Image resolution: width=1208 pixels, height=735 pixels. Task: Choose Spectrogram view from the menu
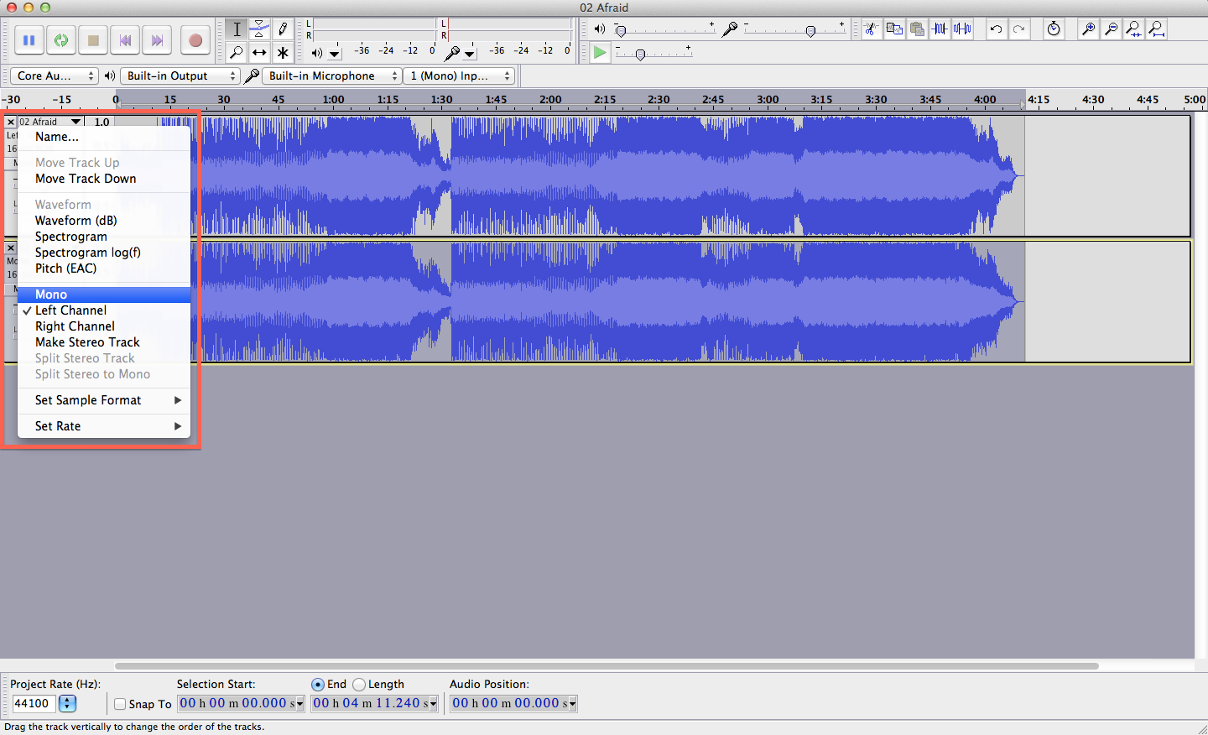tap(70, 236)
